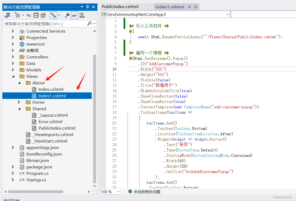Sync Solution Explorer with the active document
296x201 pixels.
click(x=28, y=15)
